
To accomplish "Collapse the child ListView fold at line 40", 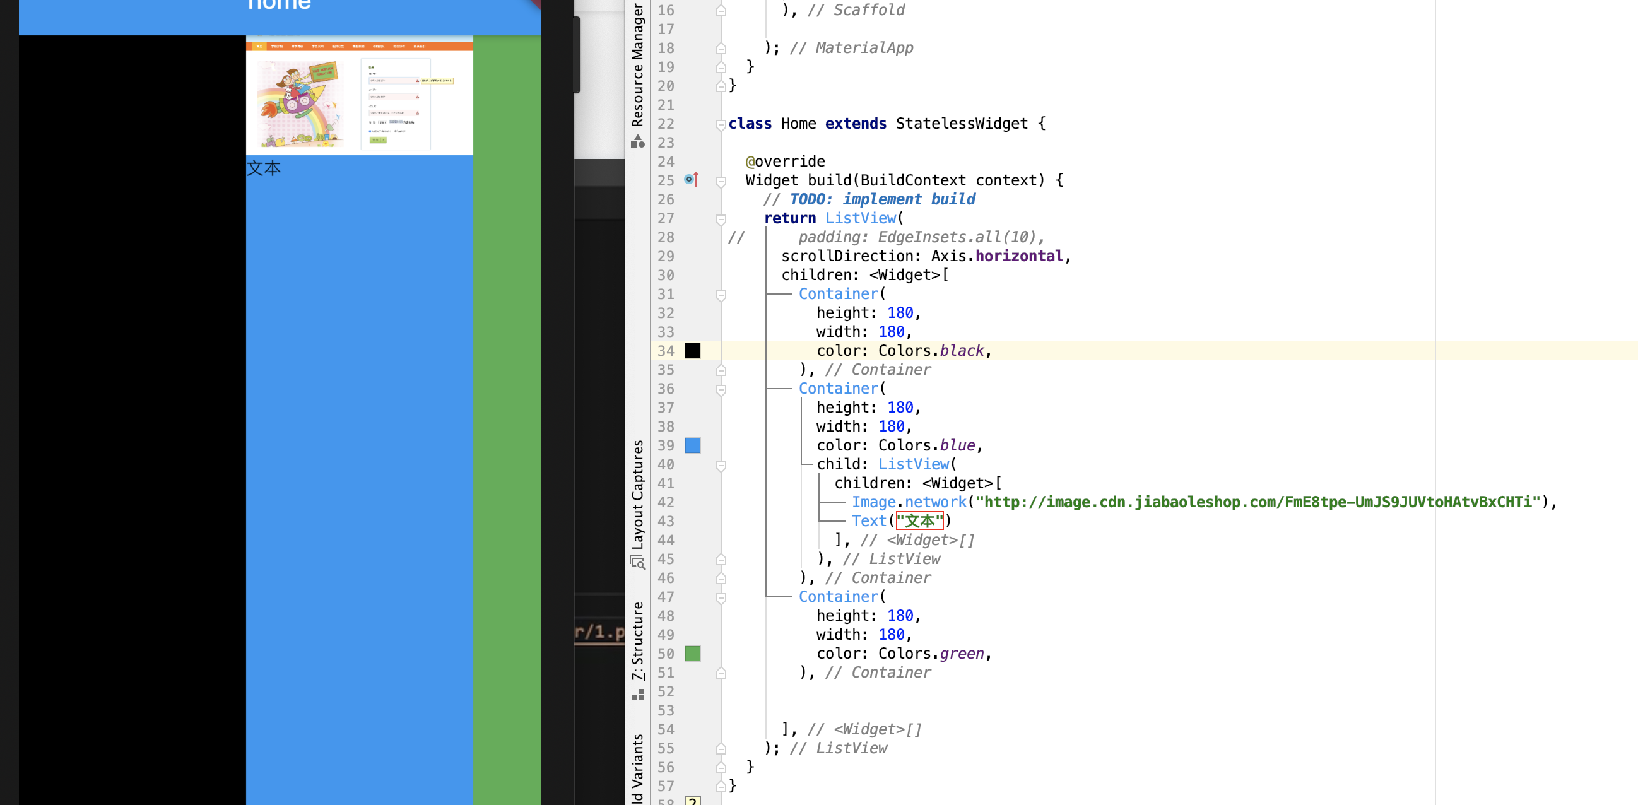I will point(721,466).
